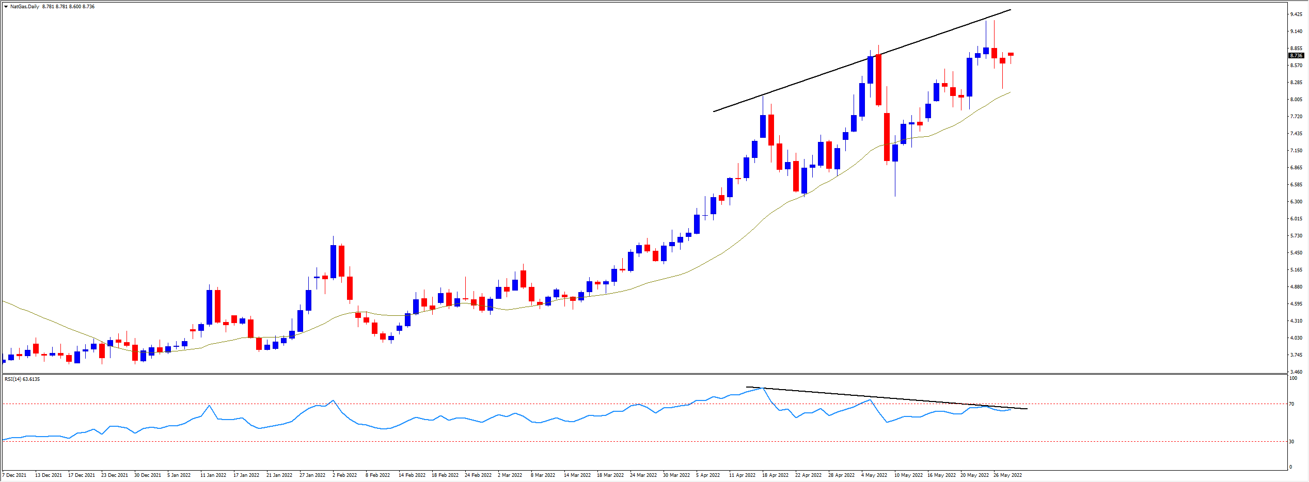The width and height of the screenshot is (1309, 482).
Task: Click the most recent red candle
Action: [1011, 54]
